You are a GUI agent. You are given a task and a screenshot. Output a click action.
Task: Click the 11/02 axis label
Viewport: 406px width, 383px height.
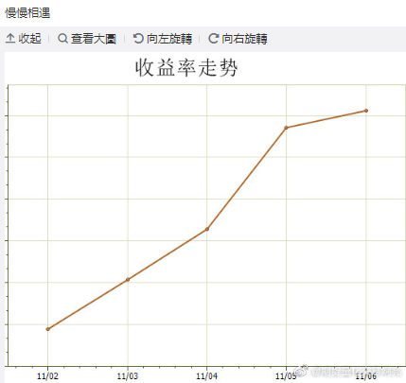(48, 375)
